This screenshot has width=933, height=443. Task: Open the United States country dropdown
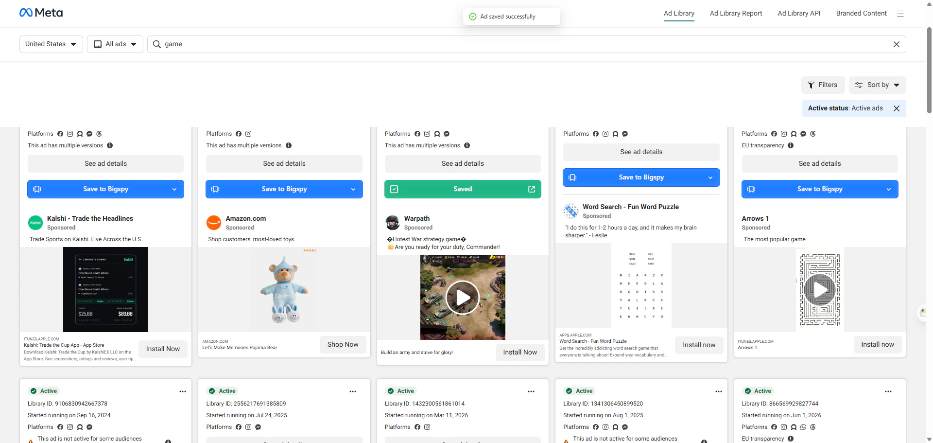pyautogui.click(x=51, y=44)
